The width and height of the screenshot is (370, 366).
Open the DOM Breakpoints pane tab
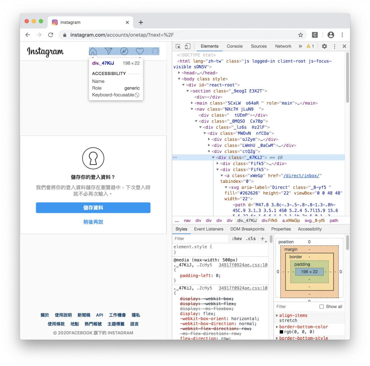[x=247, y=229]
